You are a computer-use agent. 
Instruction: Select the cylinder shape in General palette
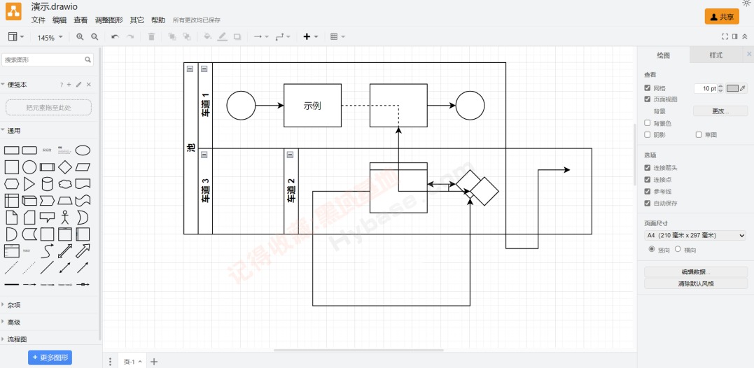(x=47, y=184)
